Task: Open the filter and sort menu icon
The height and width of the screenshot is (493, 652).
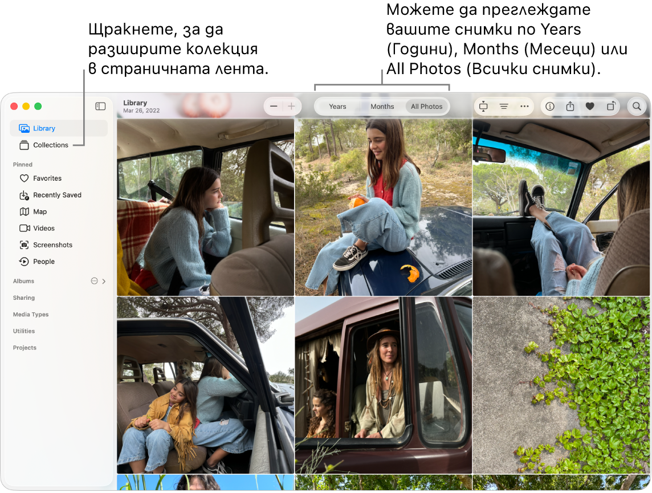Action: point(504,107)
